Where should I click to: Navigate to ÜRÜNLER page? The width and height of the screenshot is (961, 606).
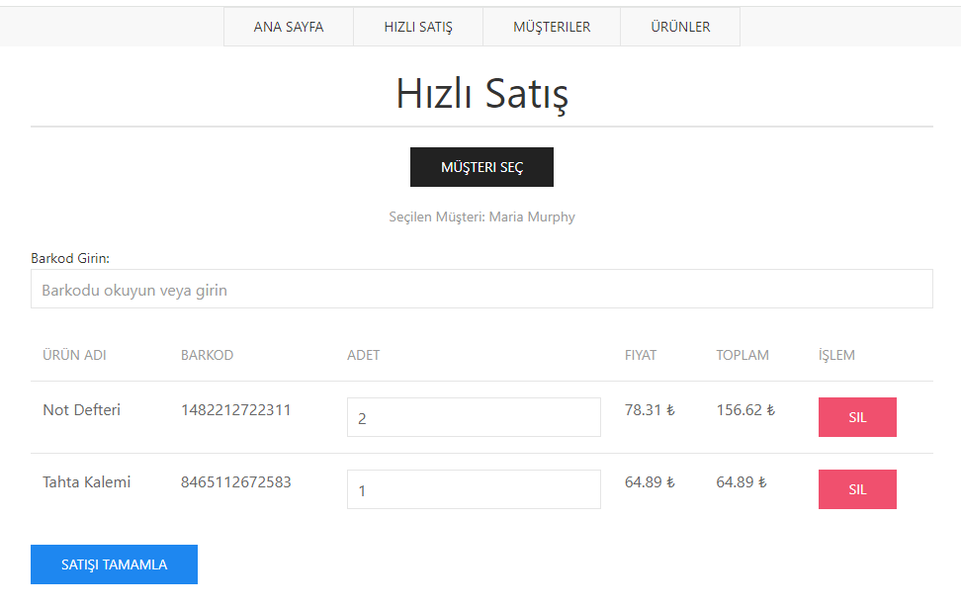point(680,27)
